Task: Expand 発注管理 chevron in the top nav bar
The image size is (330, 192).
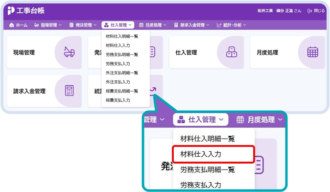Action: tap(95, 25)
